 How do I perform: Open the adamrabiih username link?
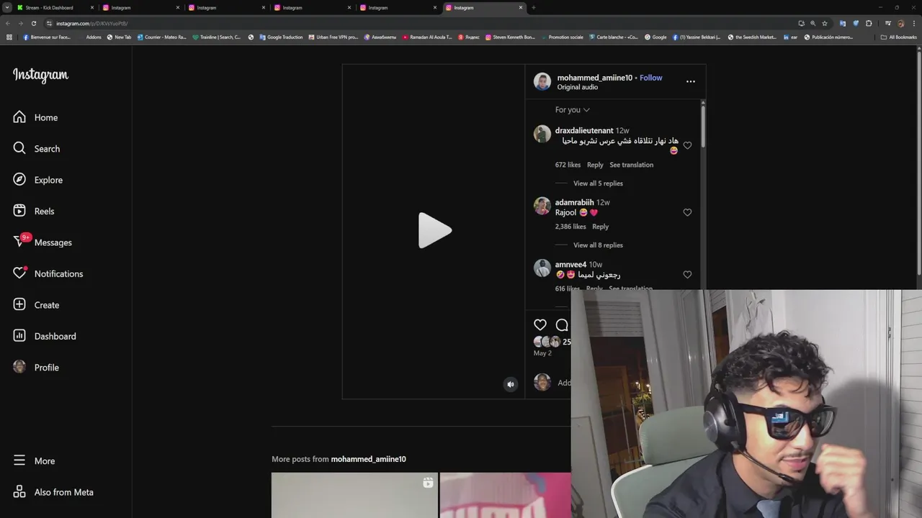(x=574, y=203)
